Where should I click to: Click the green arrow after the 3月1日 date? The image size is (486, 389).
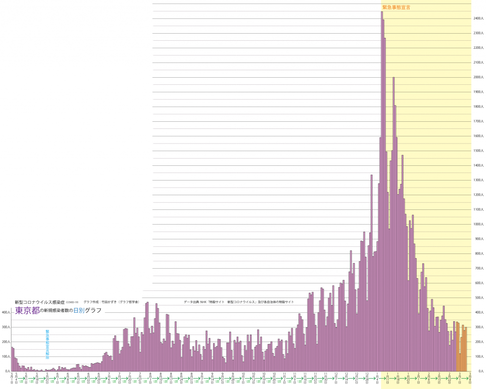[465, 378]
